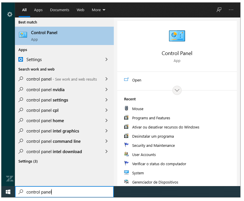The image size is (244, 201).
Task: Expand chevron for See work and web results
Action: [x=106, y=79]
